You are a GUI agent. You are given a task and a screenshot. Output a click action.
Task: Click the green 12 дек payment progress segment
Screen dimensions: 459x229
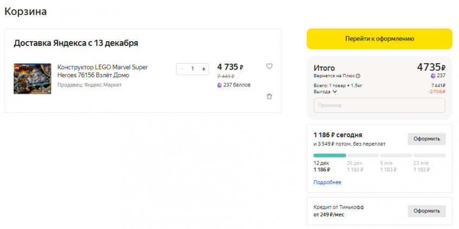coord(329,156)
